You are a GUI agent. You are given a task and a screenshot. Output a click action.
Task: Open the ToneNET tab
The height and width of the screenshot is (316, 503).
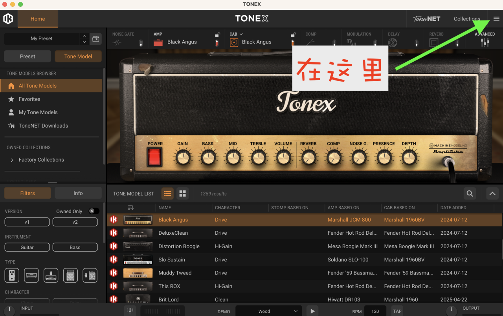[x=427, y=19]
